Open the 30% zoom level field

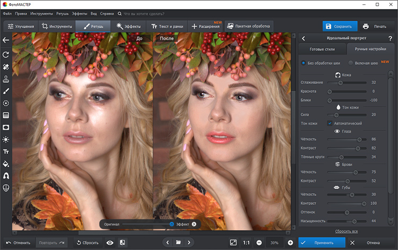point(274,243)
